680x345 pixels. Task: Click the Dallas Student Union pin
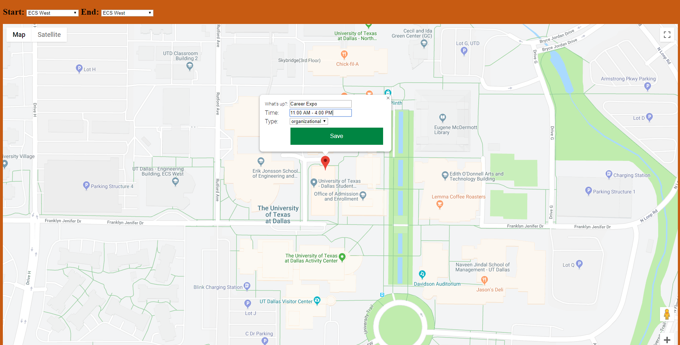314,183
